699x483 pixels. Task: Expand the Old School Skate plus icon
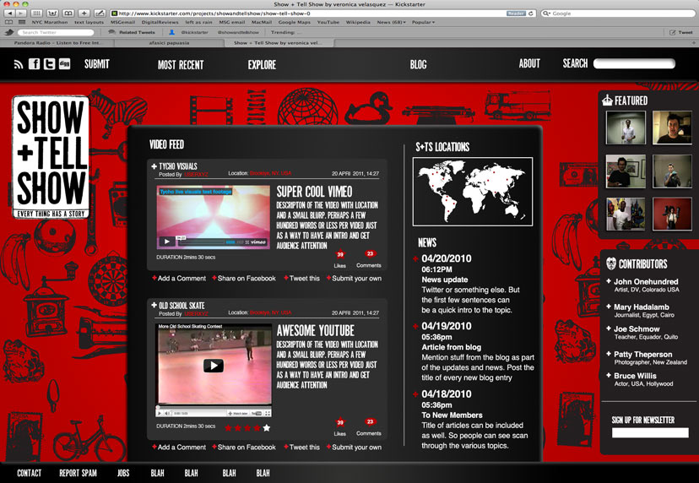point(154,306)
